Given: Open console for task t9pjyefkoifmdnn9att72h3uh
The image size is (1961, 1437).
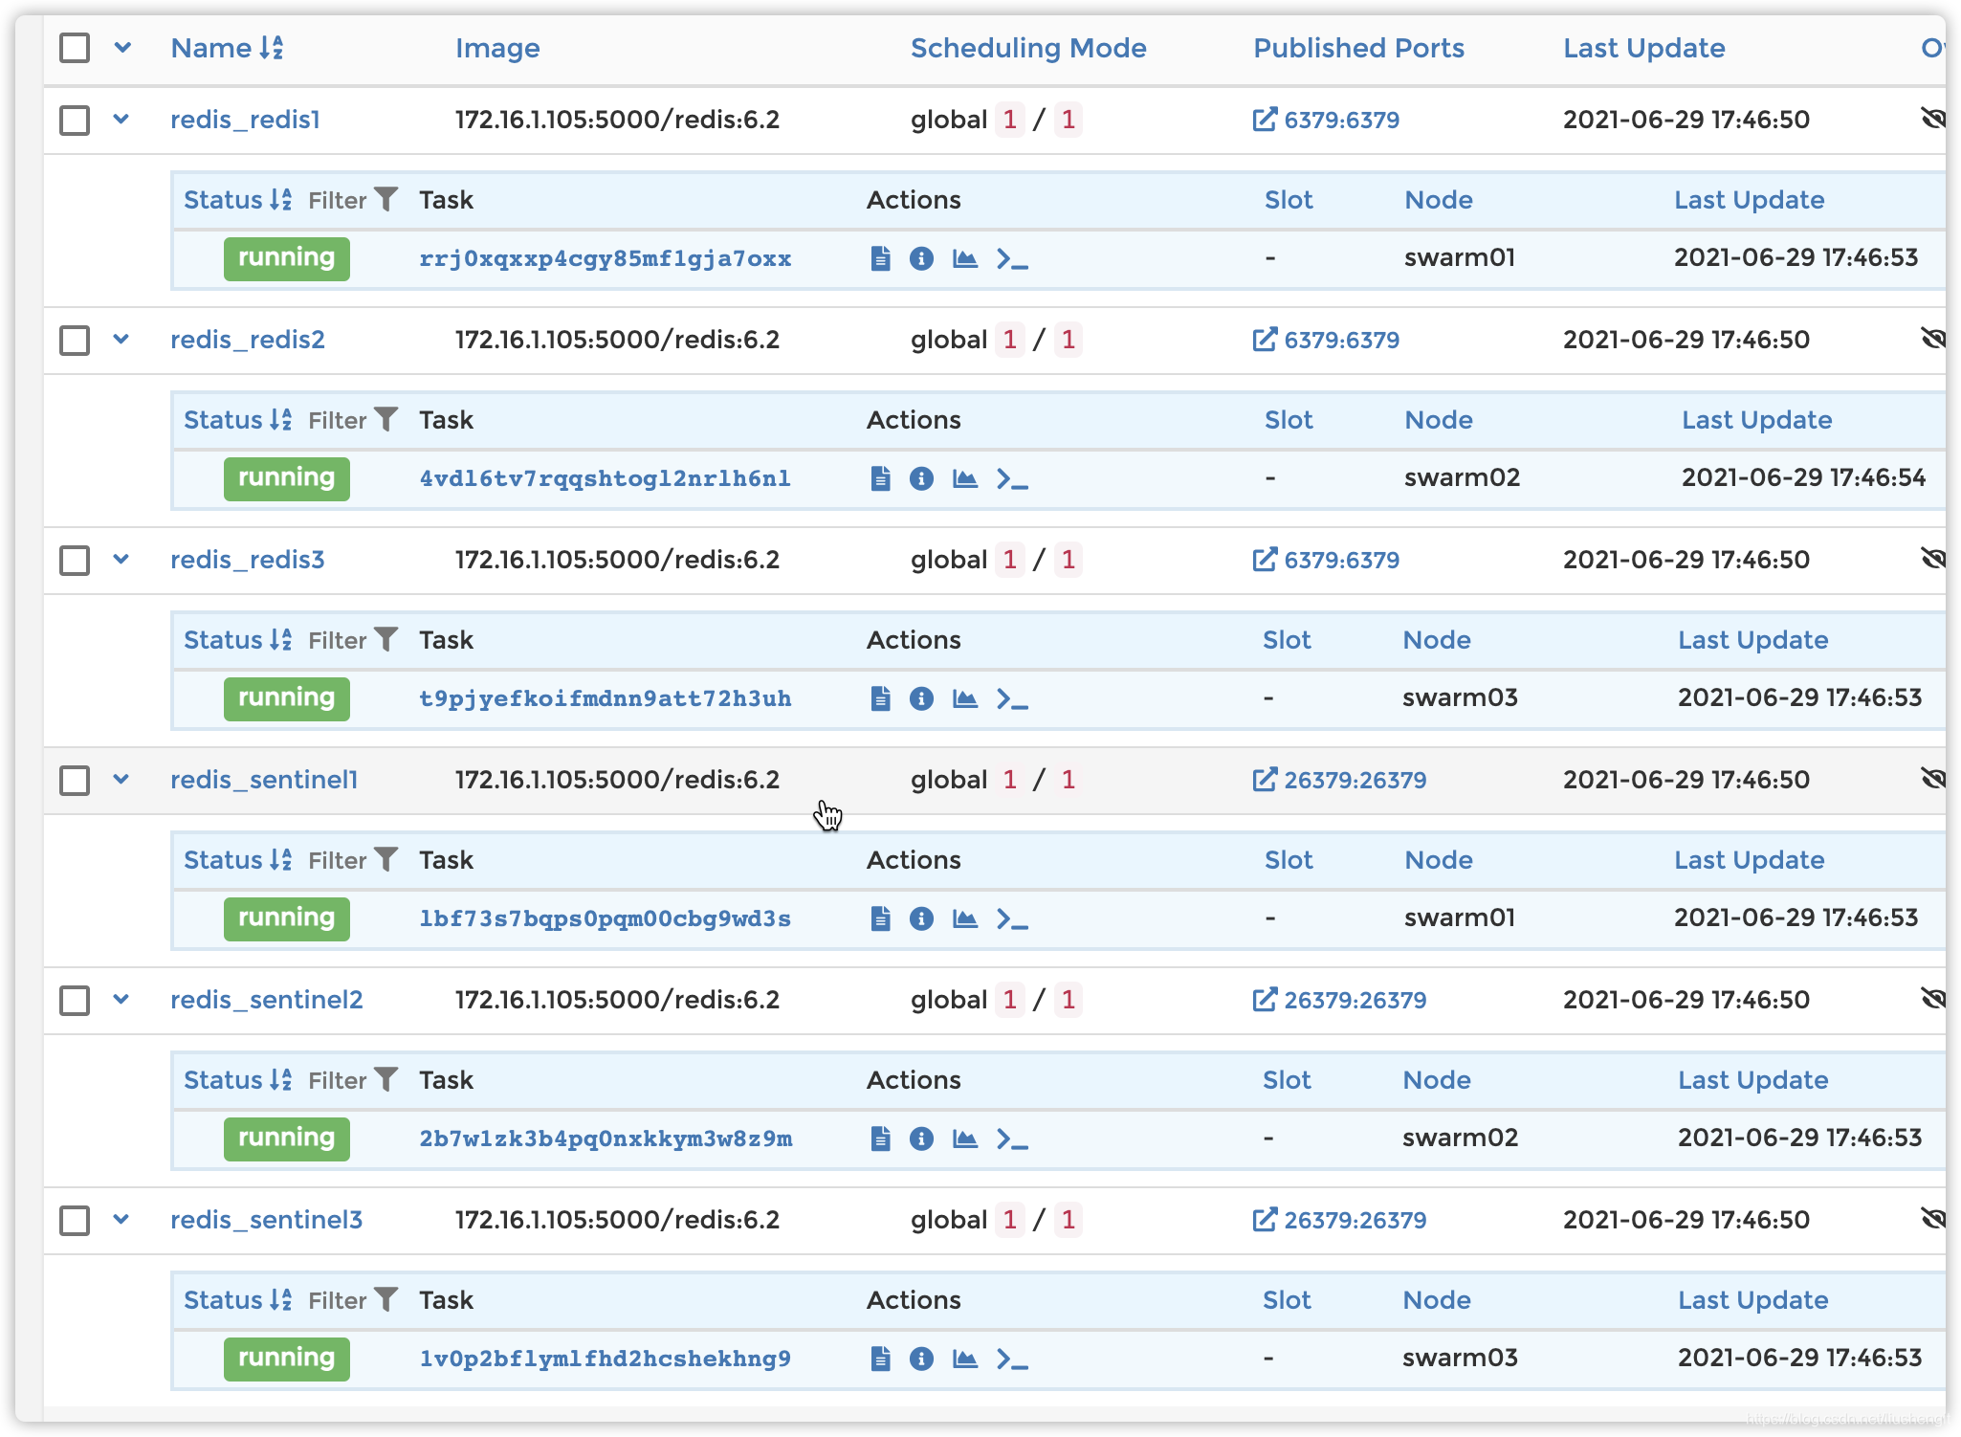Looking at the screenshot, I should pos(1012,698).
